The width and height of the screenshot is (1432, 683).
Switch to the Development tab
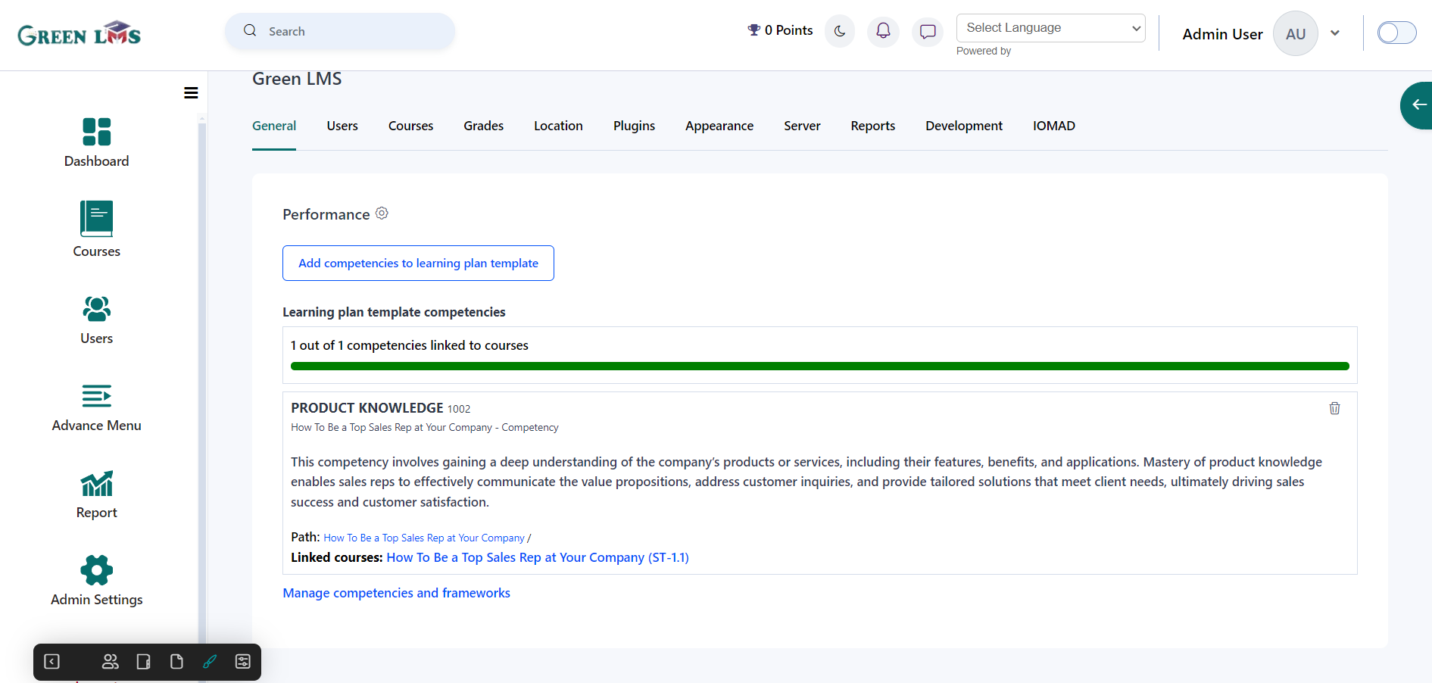964,126
